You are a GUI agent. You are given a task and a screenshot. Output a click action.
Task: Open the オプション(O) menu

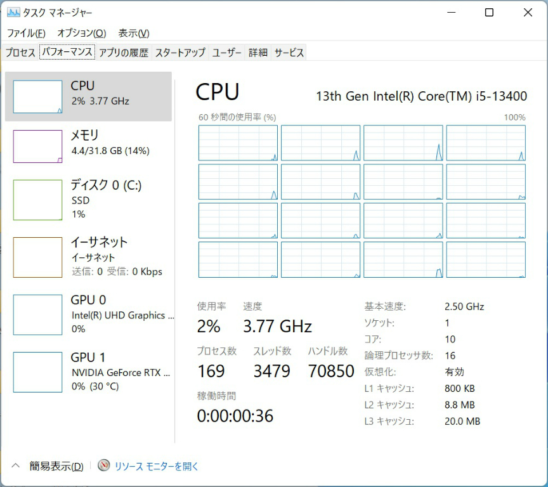pos(81,33)
